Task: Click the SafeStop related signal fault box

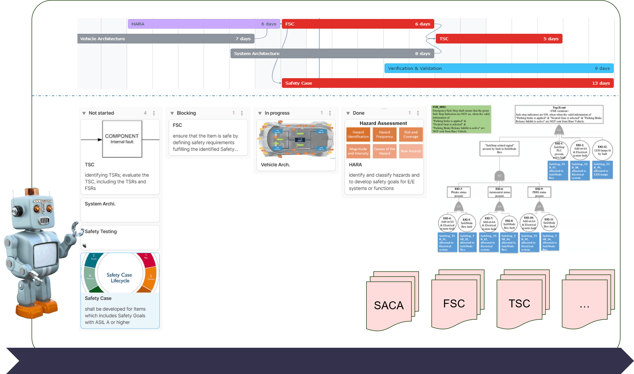Action: [499, 149]
